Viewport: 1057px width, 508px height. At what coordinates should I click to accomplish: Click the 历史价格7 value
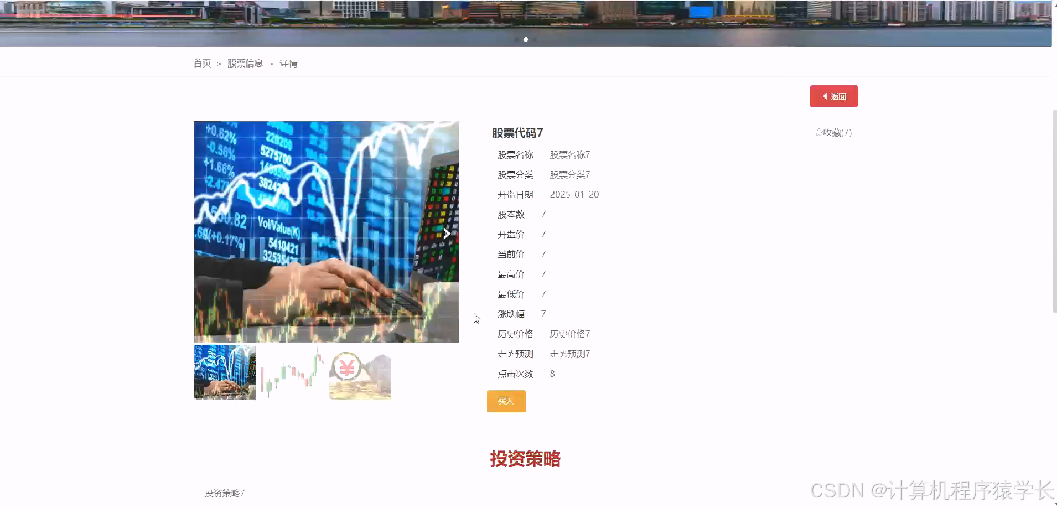[569, 334]
